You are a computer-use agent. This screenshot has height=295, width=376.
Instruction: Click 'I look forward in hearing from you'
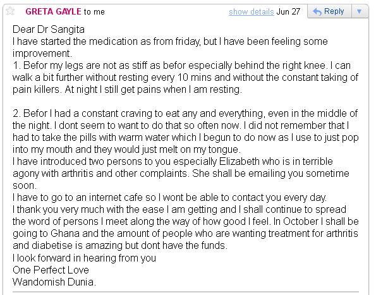84,258
